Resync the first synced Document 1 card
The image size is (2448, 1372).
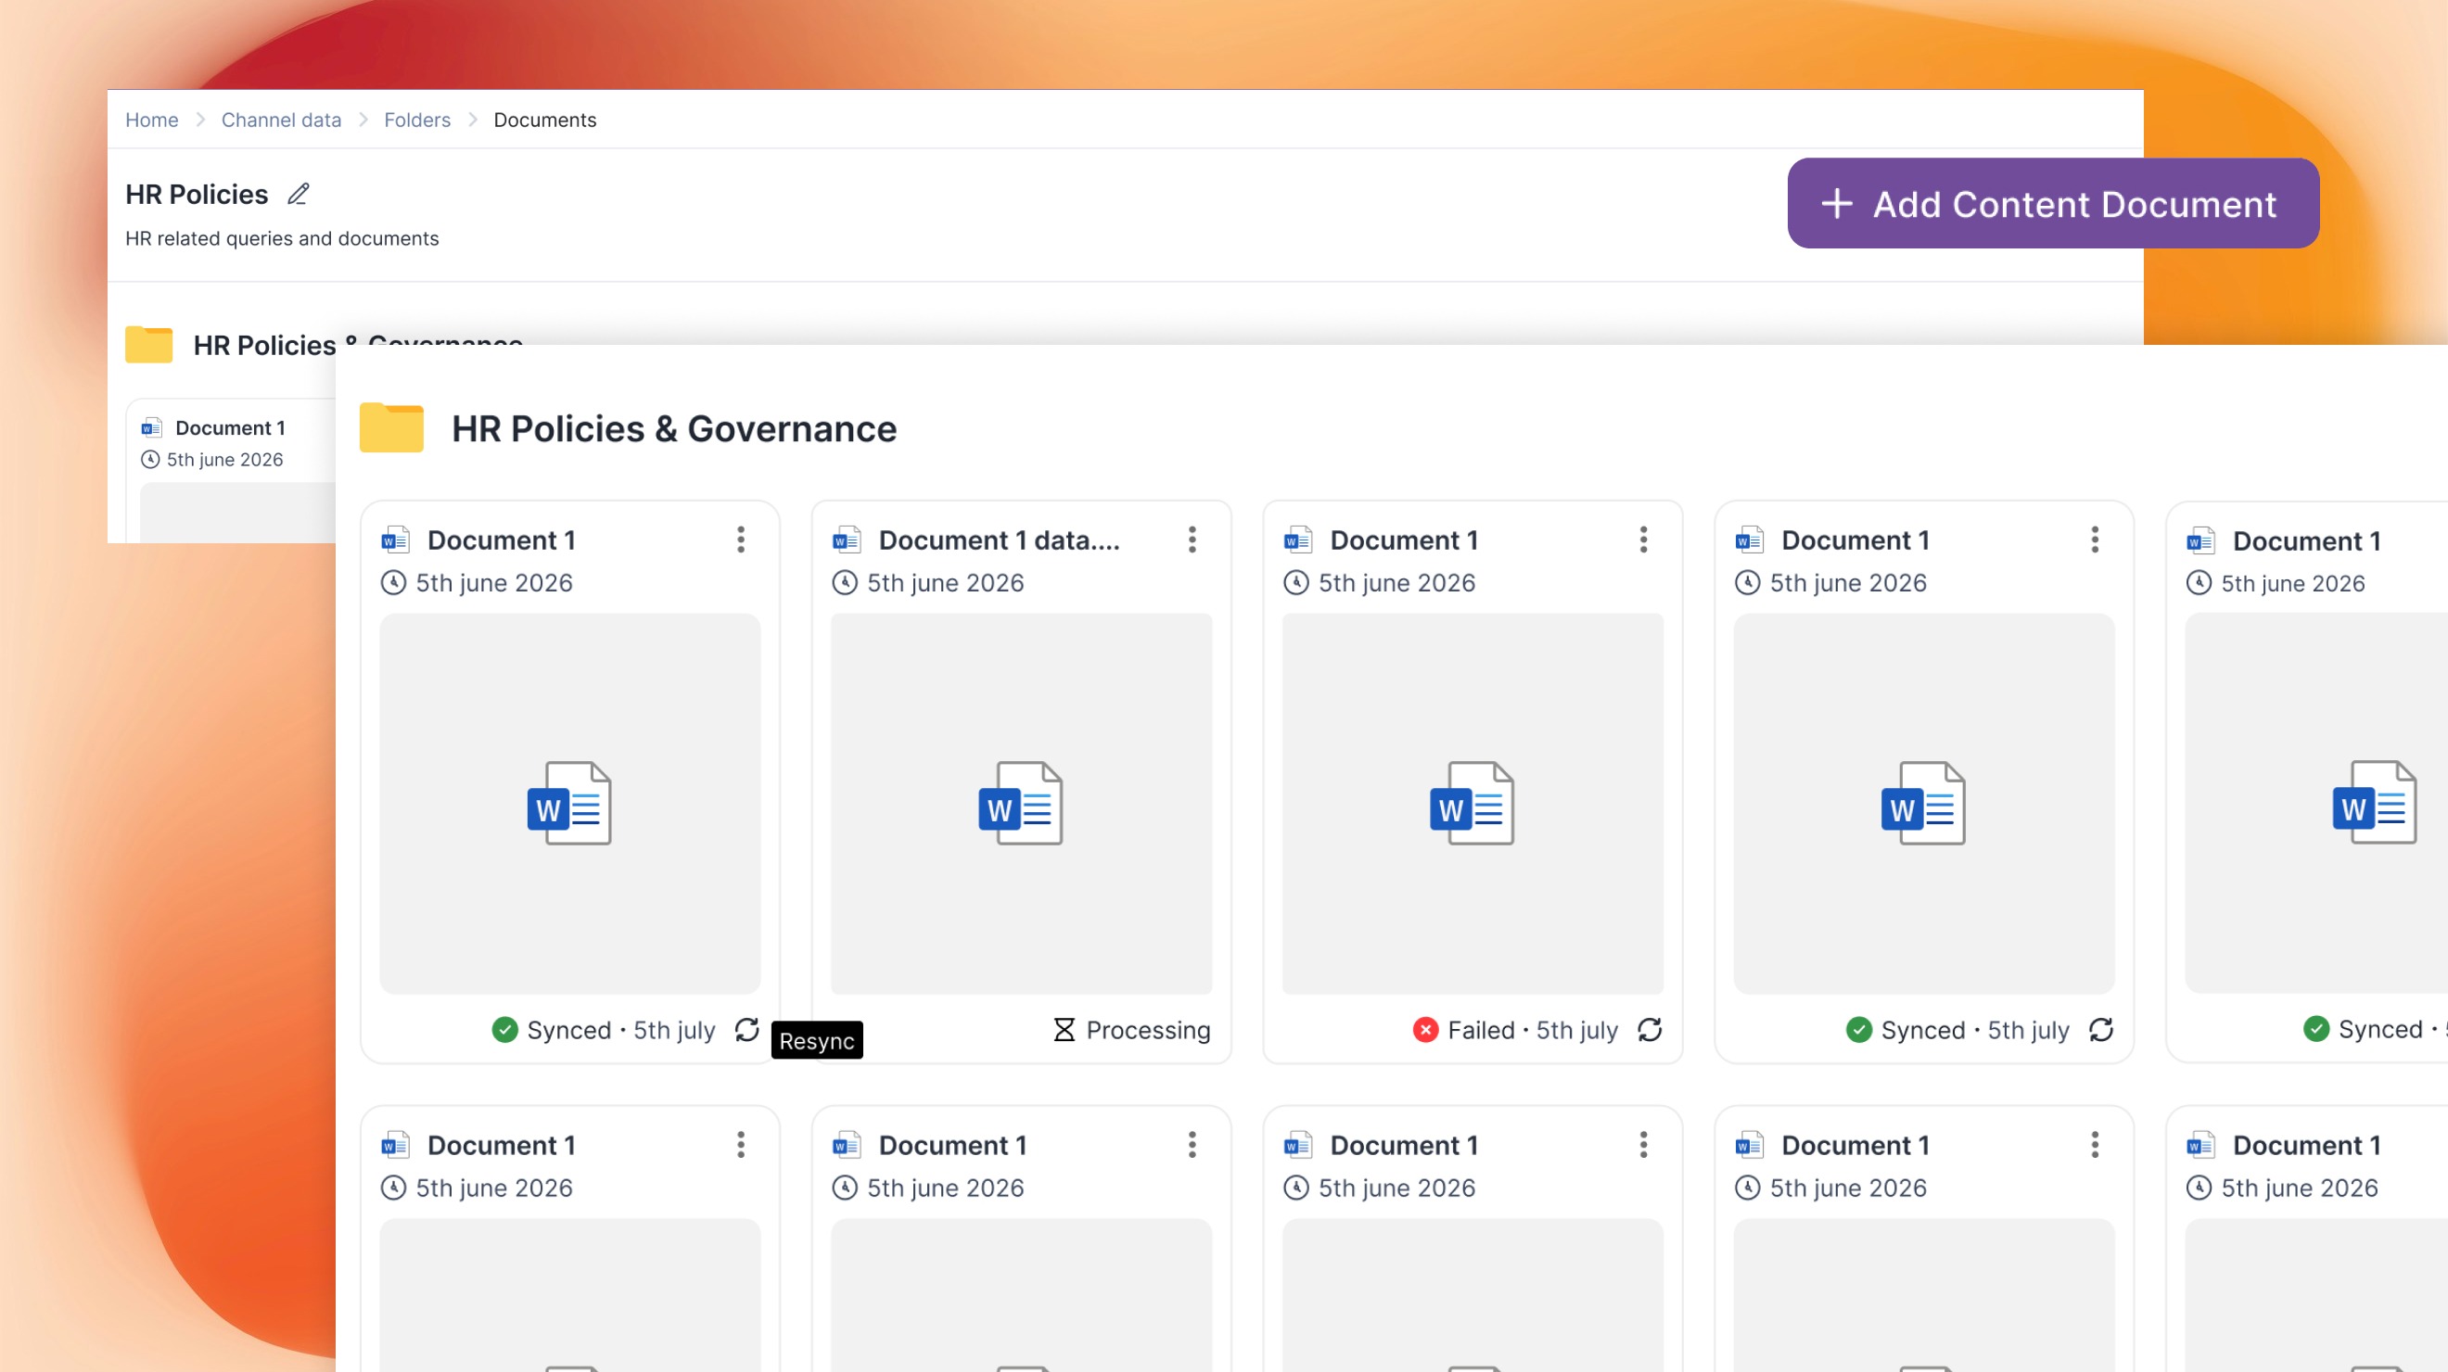[747, 1029]
